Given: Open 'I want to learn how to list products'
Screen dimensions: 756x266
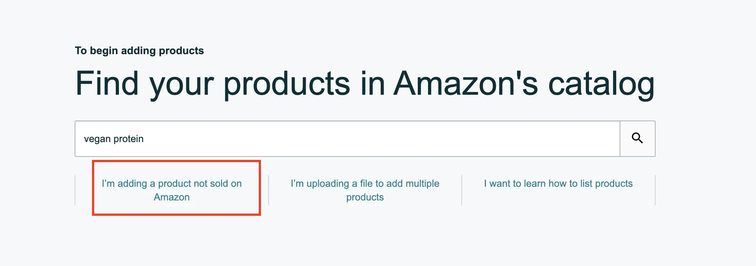Looking at the screenshot, I should click(558, 184).
